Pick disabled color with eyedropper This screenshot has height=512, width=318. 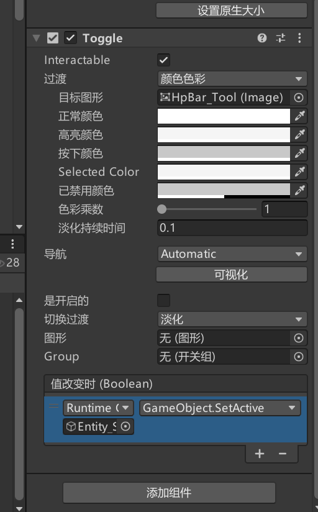[299, 191]
